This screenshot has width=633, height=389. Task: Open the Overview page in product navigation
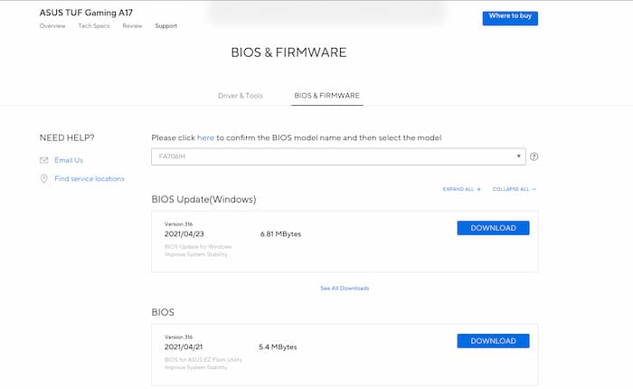click(52, 26)
